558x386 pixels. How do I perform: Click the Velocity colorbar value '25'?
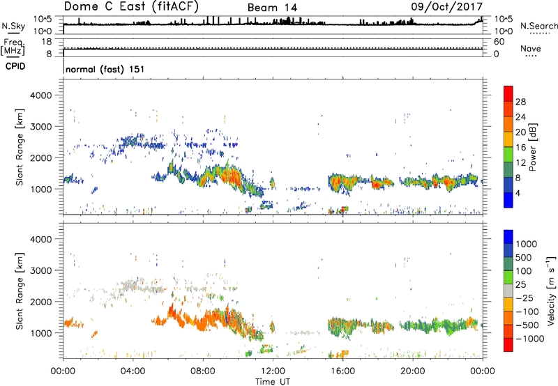point(520,285)
